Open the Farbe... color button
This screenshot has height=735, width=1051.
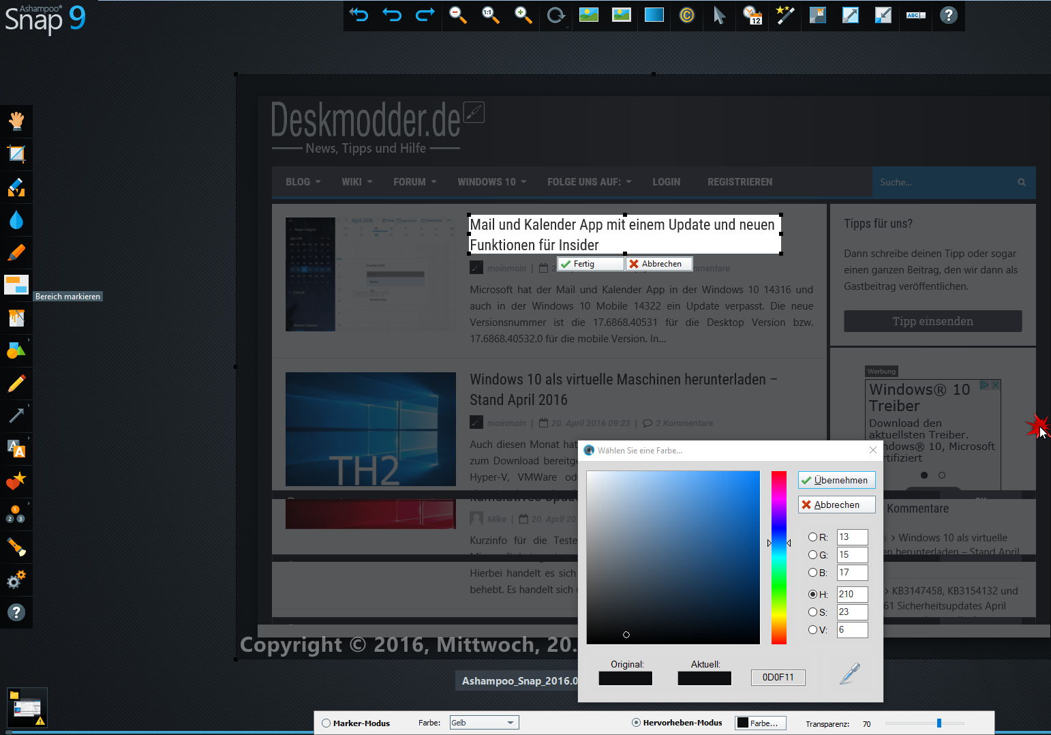(x=761, y=723)
